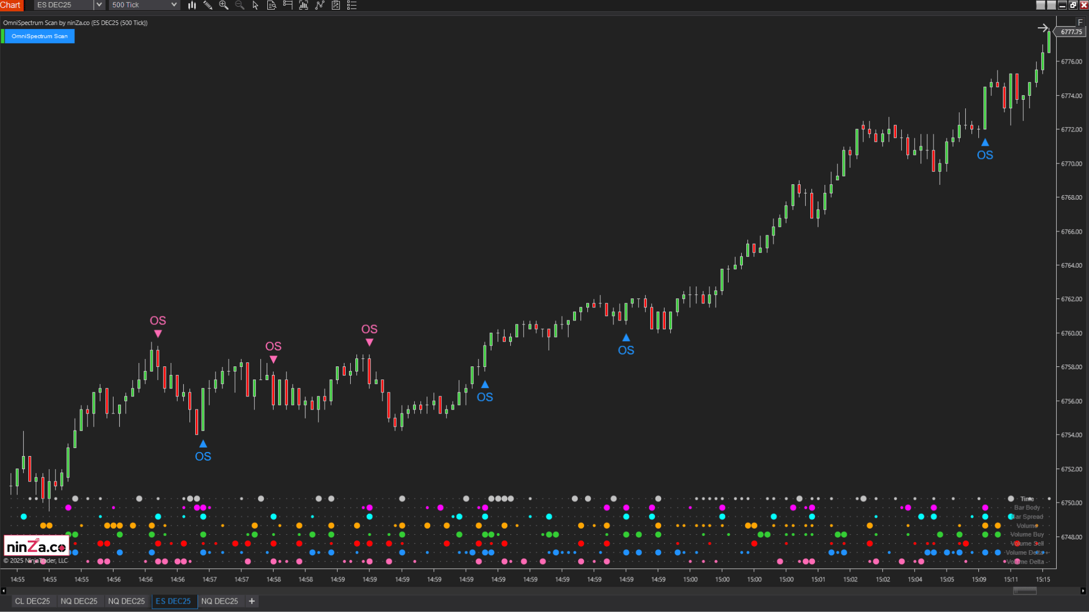Open the data box icon
Image resolution: width=1089 pixels, height=612 pixels.
pyautogui.click(x=271, y=5)
